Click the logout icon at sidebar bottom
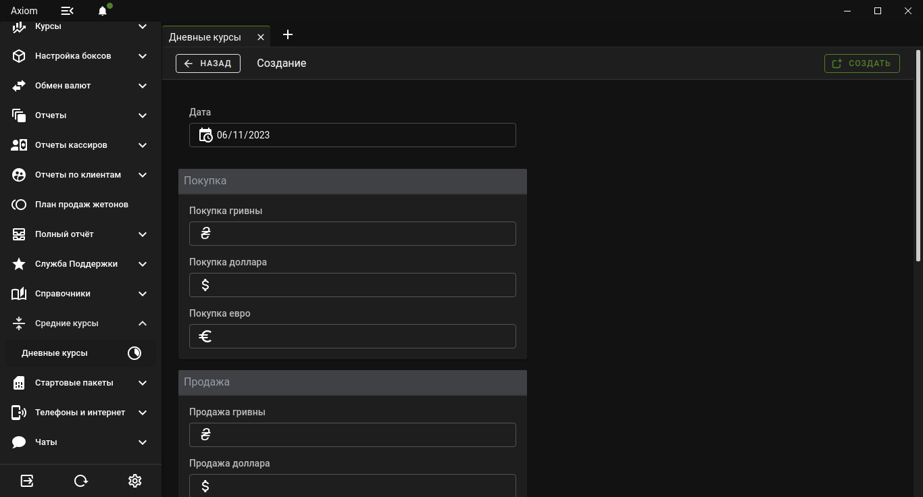This screenshot has height=497, width=923. click(x=27, y=481)
